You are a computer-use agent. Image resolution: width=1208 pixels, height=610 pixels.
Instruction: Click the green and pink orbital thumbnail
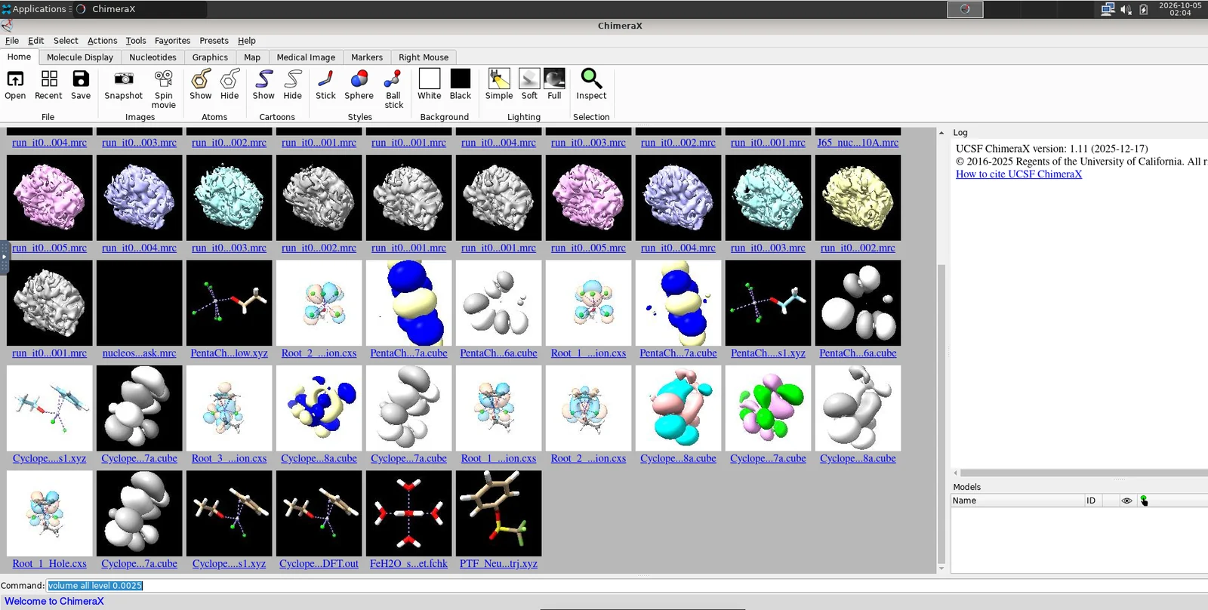(x=768, y=408)
